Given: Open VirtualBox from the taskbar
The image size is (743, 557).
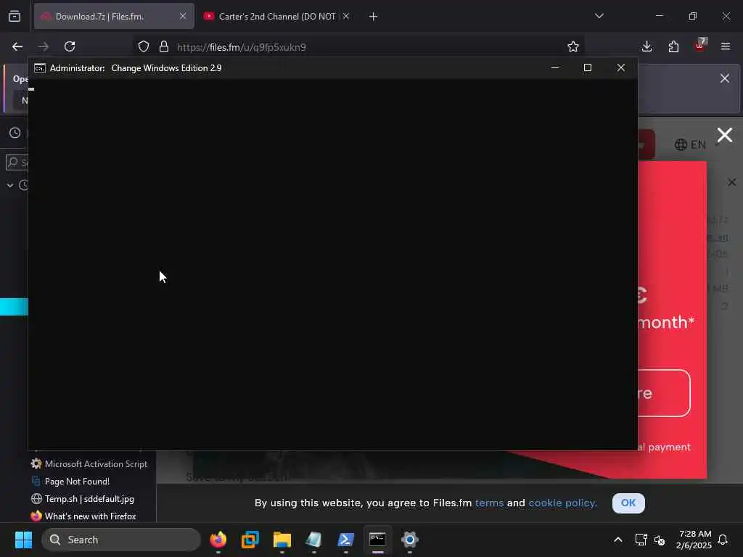Looking at the screenshot, I should [x=250, y=540].
